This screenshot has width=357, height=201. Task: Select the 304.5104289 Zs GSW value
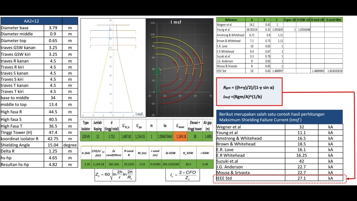pos(170,164)
